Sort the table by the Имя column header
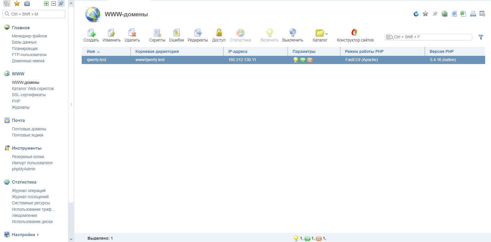 pos(91,51)
